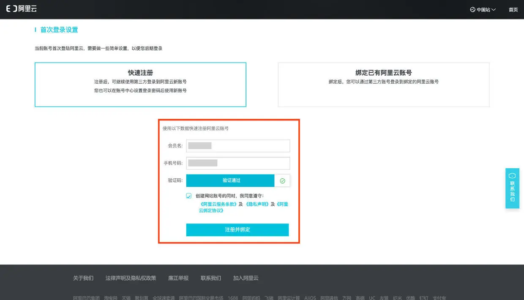
Task: Click the green verification passed checkmark icon
Action: tap(282, 181)
